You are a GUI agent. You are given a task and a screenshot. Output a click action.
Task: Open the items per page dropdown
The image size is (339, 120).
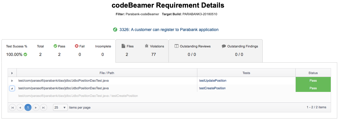point(60,107)
